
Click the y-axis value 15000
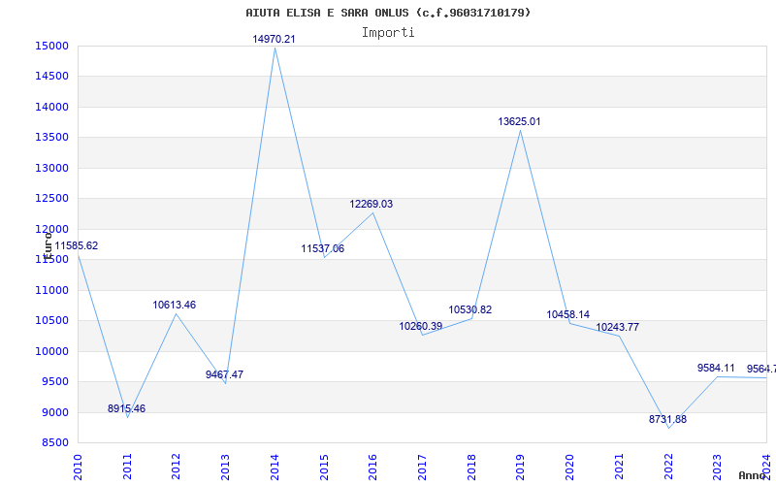pos(51,46)
